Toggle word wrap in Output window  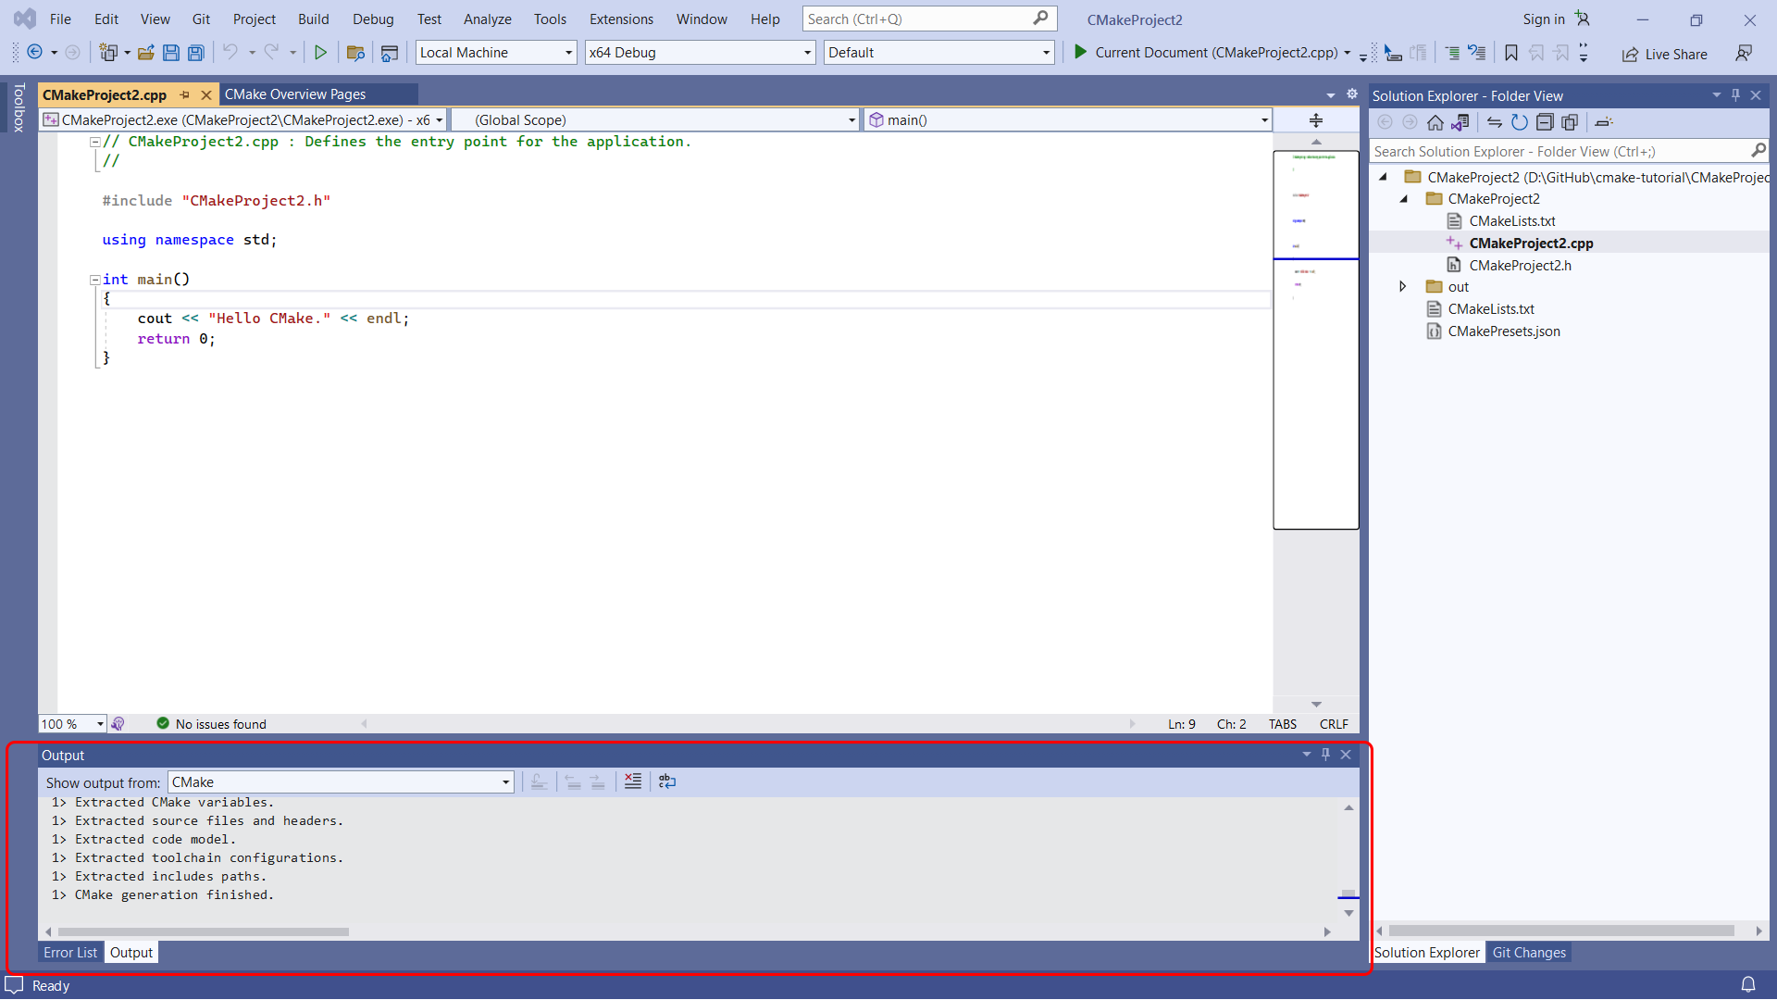pyautogui.click(x=666, y=781)
